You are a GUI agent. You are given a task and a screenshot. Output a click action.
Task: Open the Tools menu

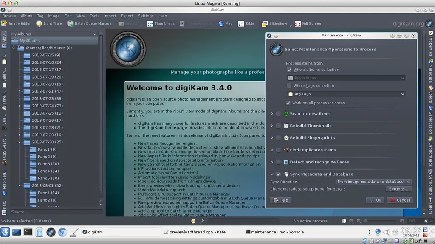(94, 16)
